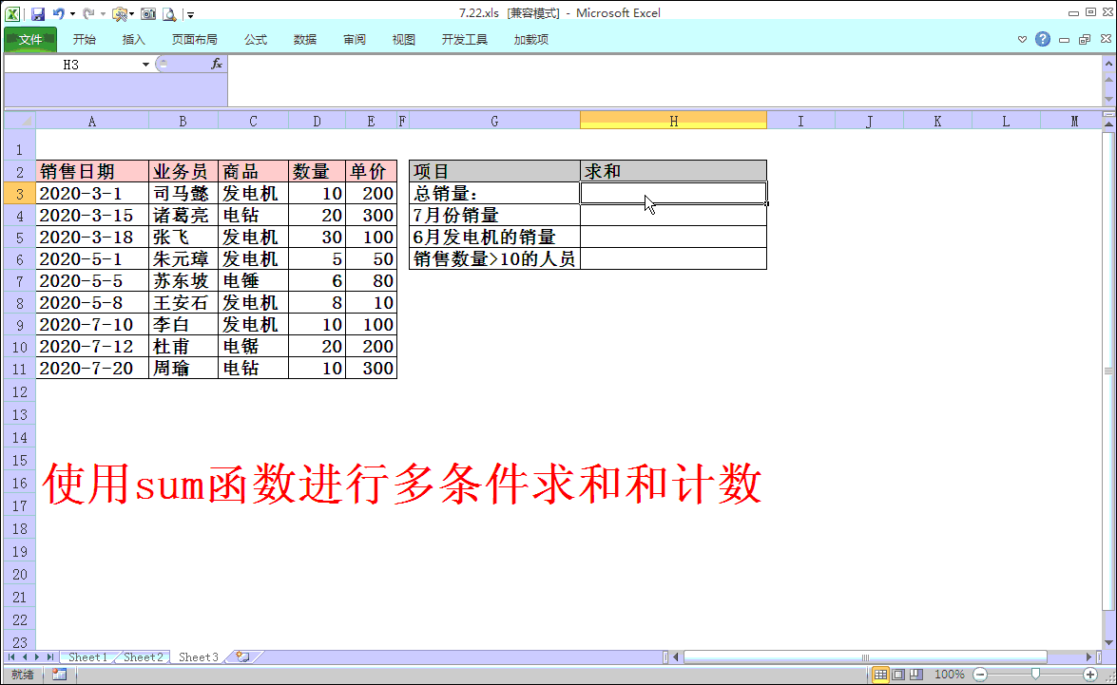Click cell containing 诸葛亮
The image size is (1117, 685).
point(183,215)
